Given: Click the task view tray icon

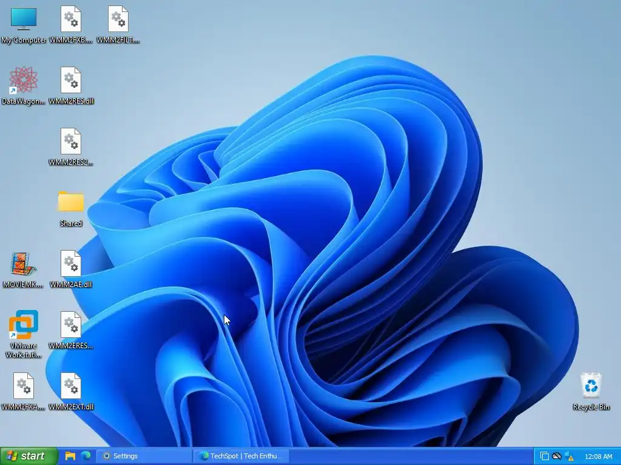Looking at the screenshot, I should click(545, 457).
